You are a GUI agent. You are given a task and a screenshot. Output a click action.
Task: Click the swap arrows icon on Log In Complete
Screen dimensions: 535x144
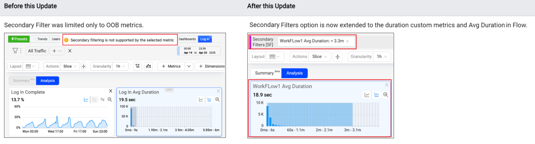(x=103, y=100)
